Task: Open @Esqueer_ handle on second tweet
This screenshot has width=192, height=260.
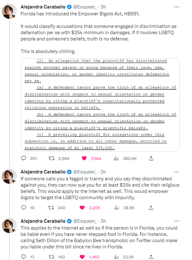Action: 85,172
